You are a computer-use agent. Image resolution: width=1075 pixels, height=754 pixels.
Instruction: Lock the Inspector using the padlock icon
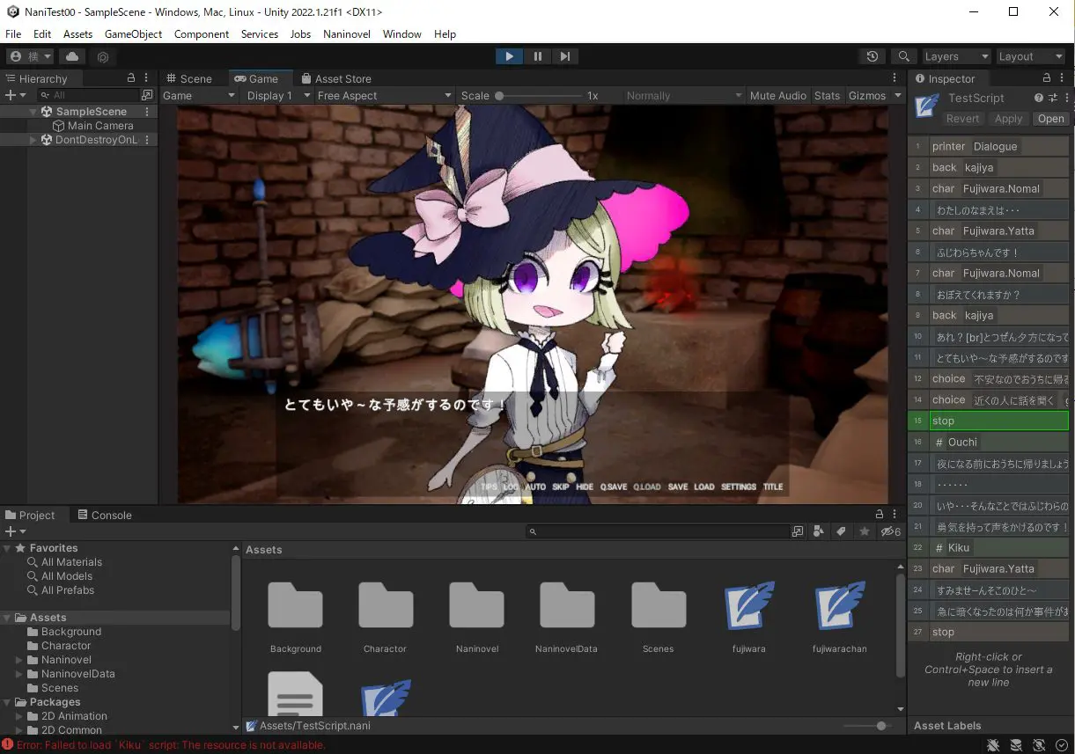pyautogui.click(x=1047, y=77)
